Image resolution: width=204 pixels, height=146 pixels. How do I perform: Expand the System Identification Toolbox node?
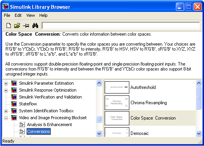tap(6, 111)
